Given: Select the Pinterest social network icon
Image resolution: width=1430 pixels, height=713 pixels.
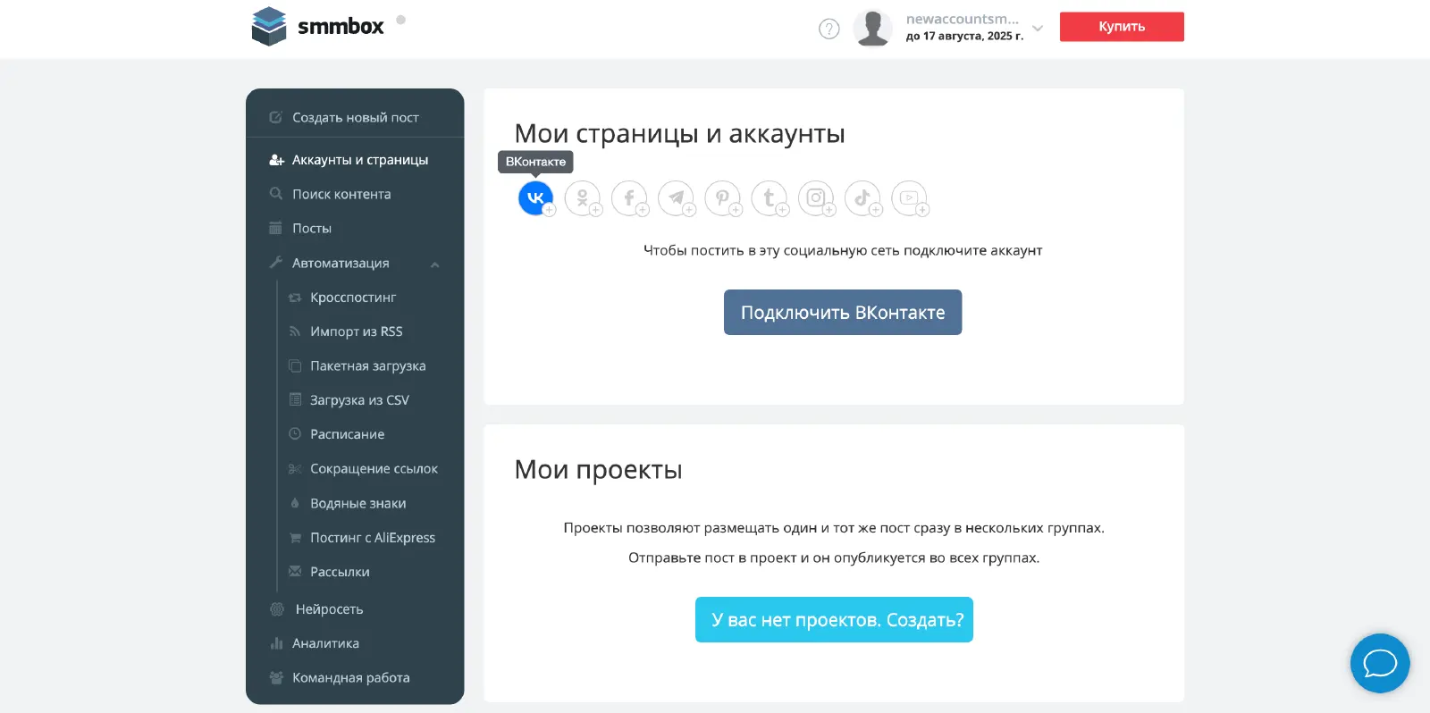Looking at the screenshot, I should (x=722, y=198).
